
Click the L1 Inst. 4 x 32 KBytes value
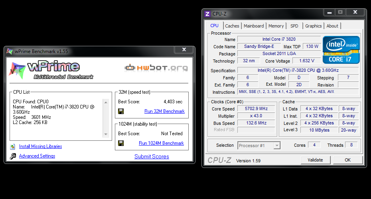point(319,116)
